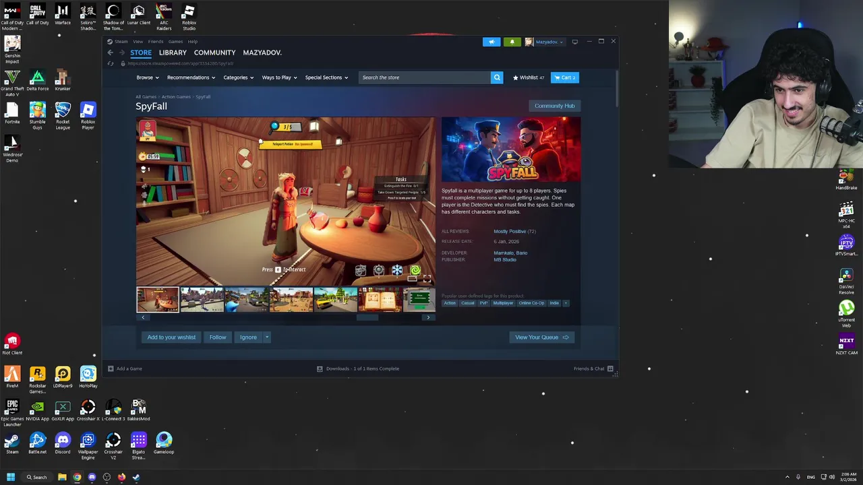
Task: Open Wishlist 47 link
Action: (529, 77)
